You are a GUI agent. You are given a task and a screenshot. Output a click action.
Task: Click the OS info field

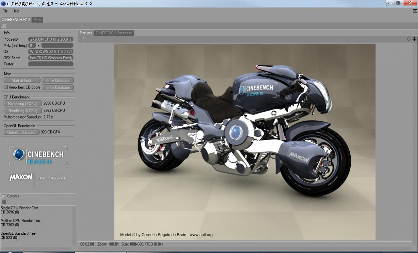coord(51,52)
